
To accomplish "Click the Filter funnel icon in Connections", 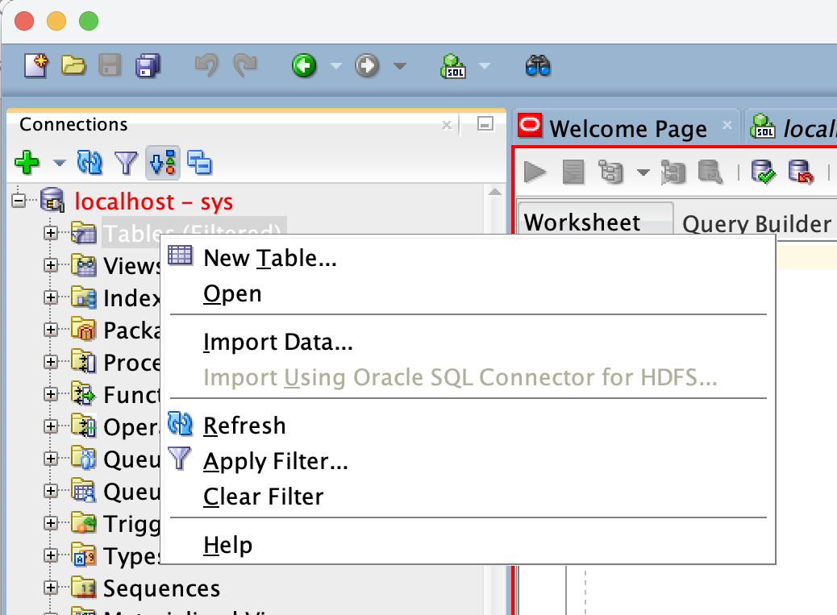I will pos(126,164).
